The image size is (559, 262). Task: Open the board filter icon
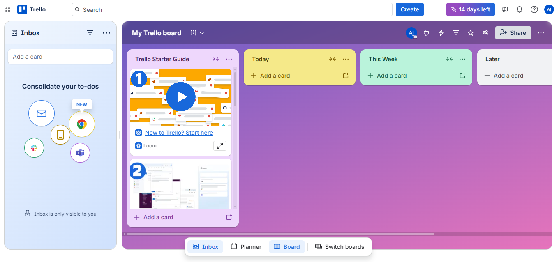pyautogui.click(x=456, y=33)
